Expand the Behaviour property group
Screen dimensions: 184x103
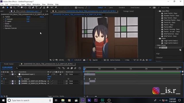[x=4, y=26]
